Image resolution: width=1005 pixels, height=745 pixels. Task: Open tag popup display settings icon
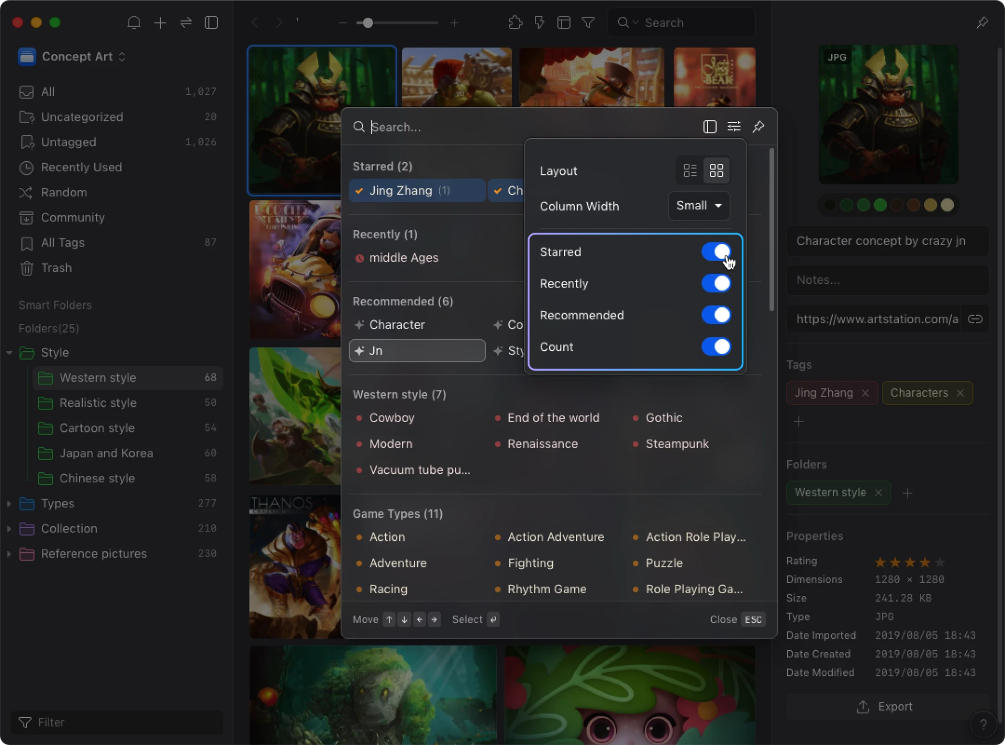point(734,127)
